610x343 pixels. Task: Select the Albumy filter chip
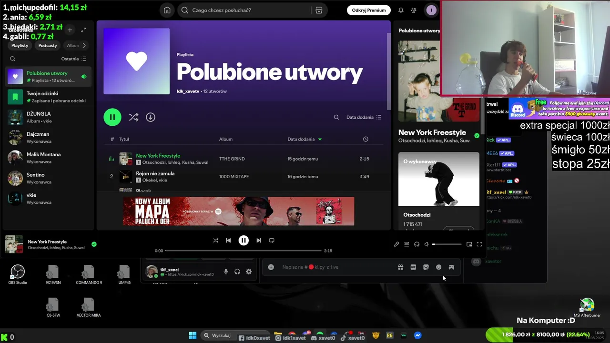coord(73,45)
